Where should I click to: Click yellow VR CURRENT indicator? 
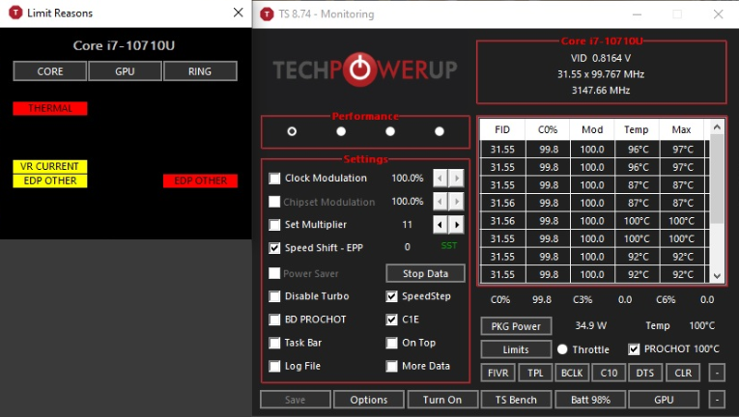(x=50, y=166)
